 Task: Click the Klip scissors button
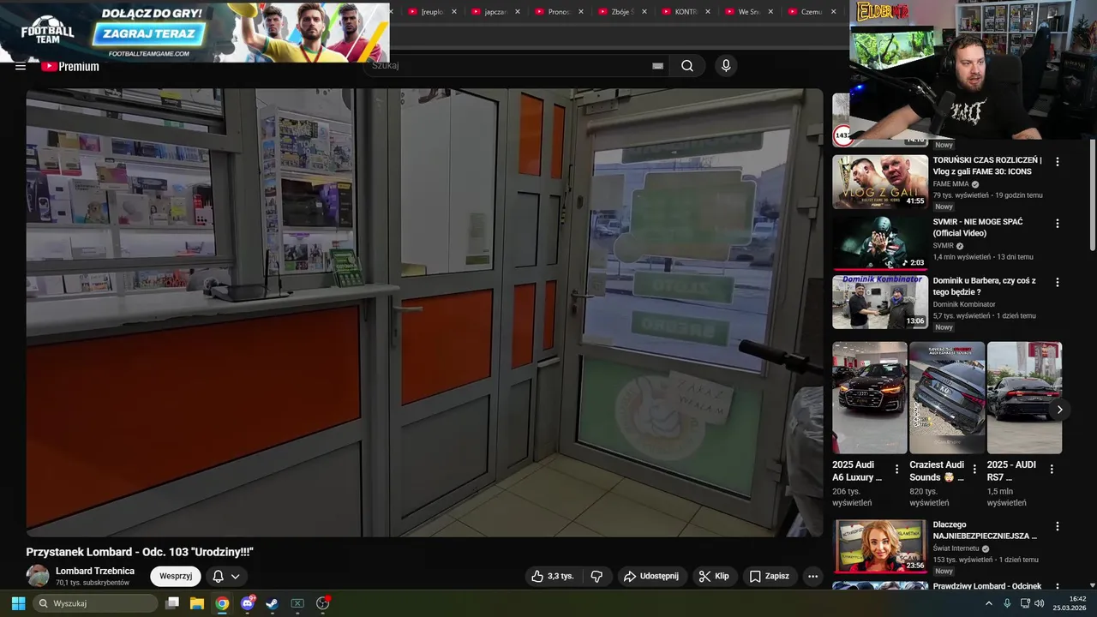pyautogui.click(x=714, y=576)
